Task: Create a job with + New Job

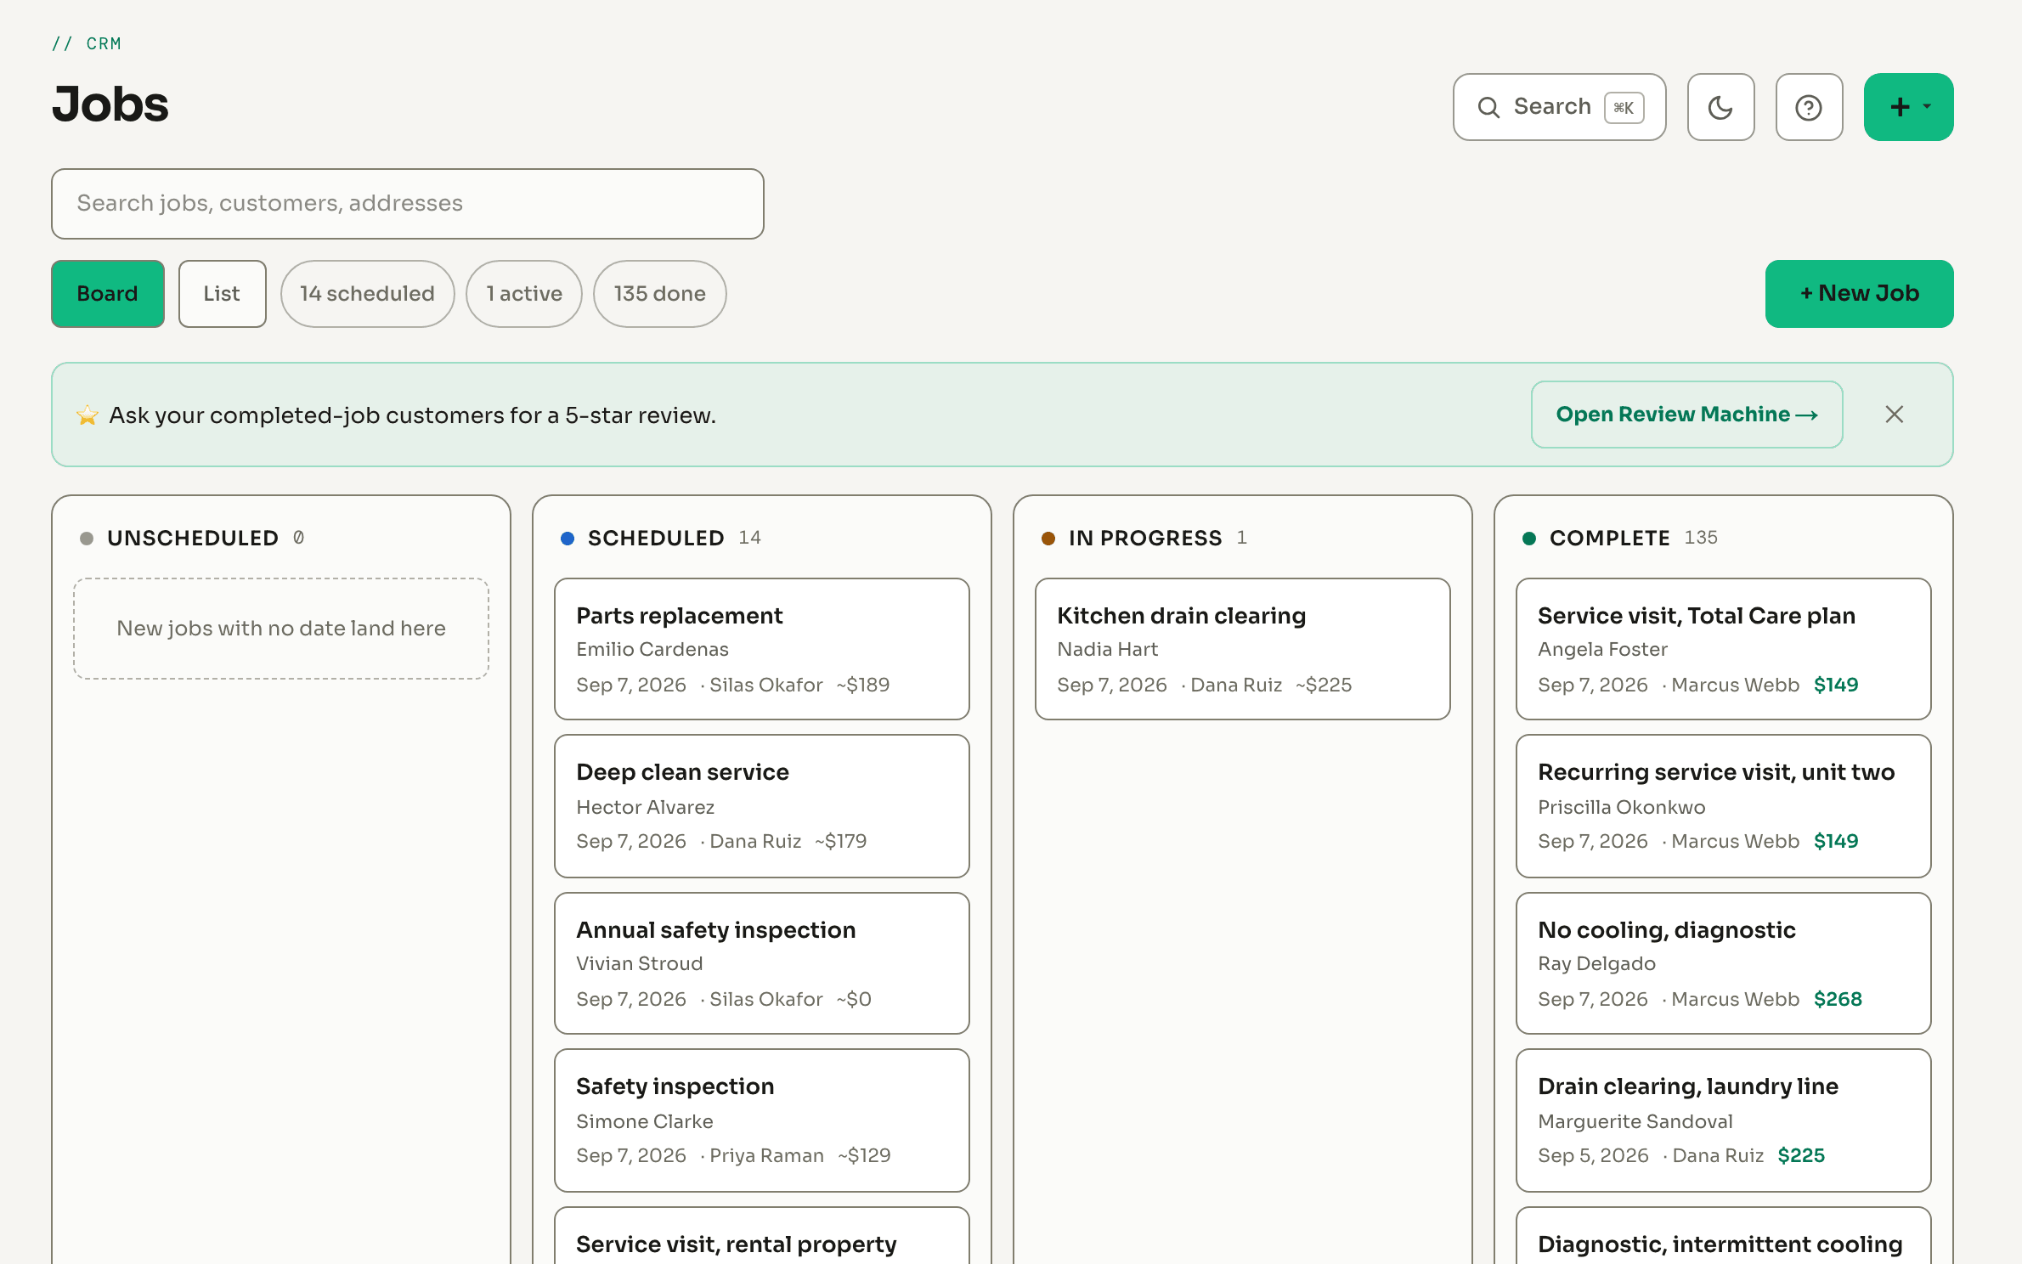Action: coord(1860,294)
